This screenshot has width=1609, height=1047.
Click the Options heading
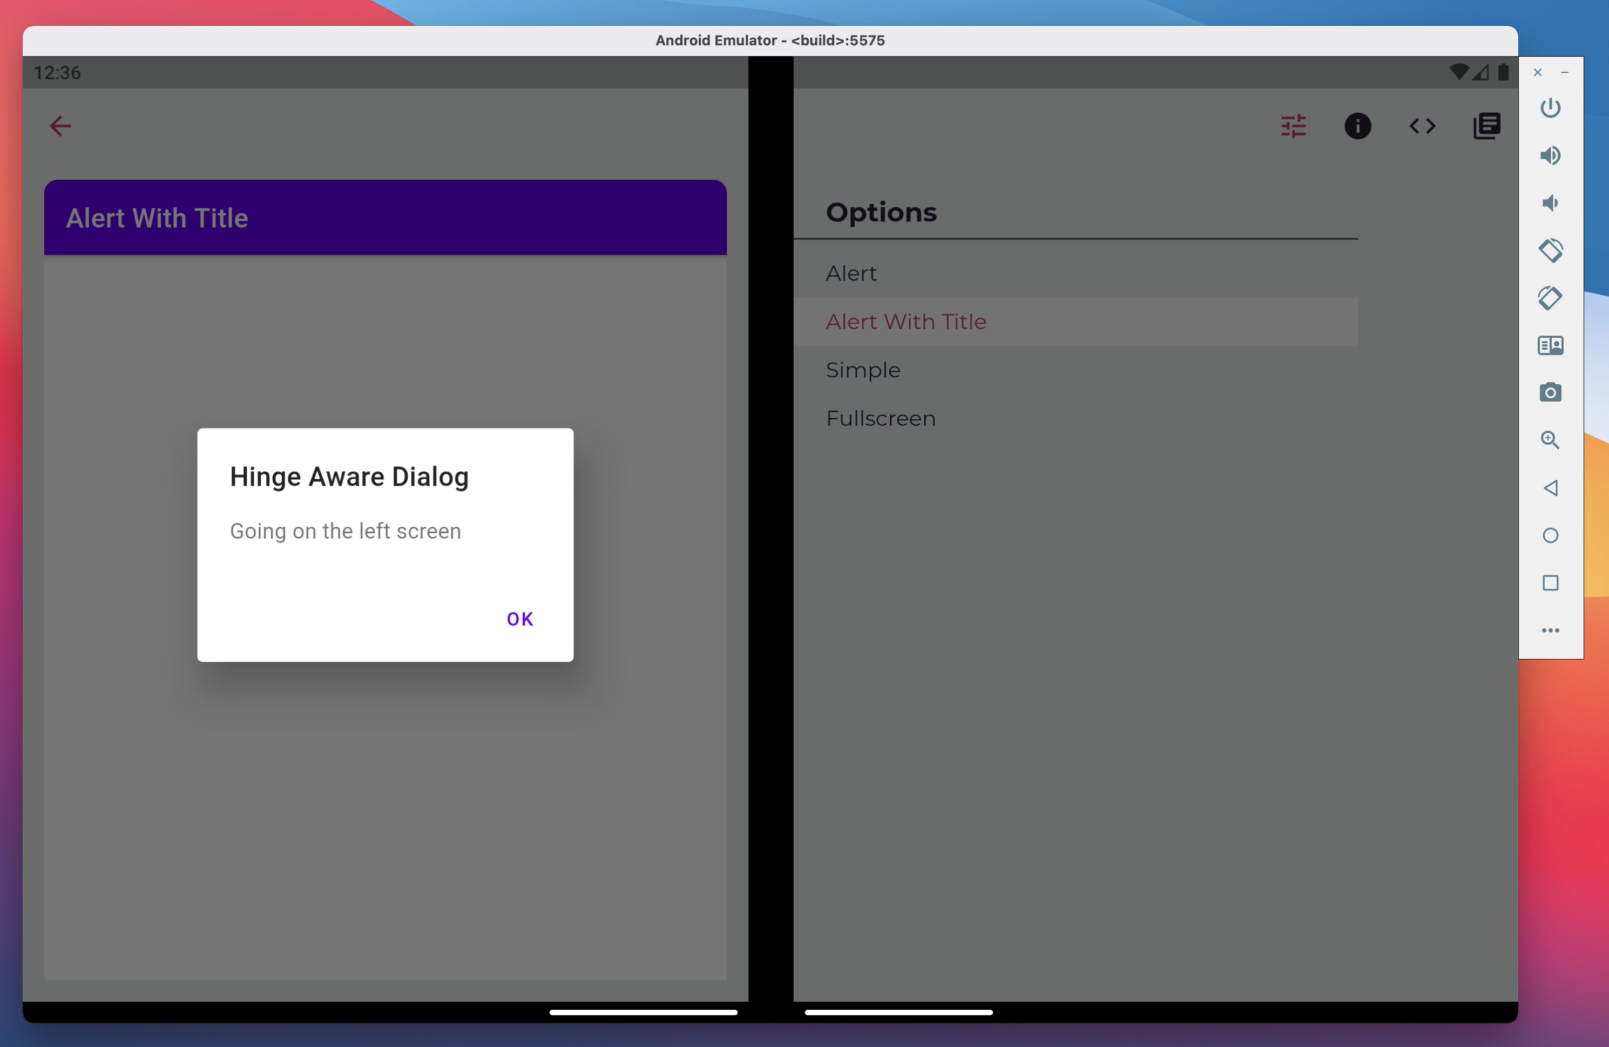click(881, 213)
